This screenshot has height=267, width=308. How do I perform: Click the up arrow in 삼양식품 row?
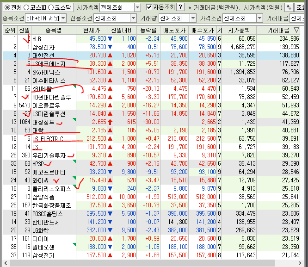[x=110, y=197]
